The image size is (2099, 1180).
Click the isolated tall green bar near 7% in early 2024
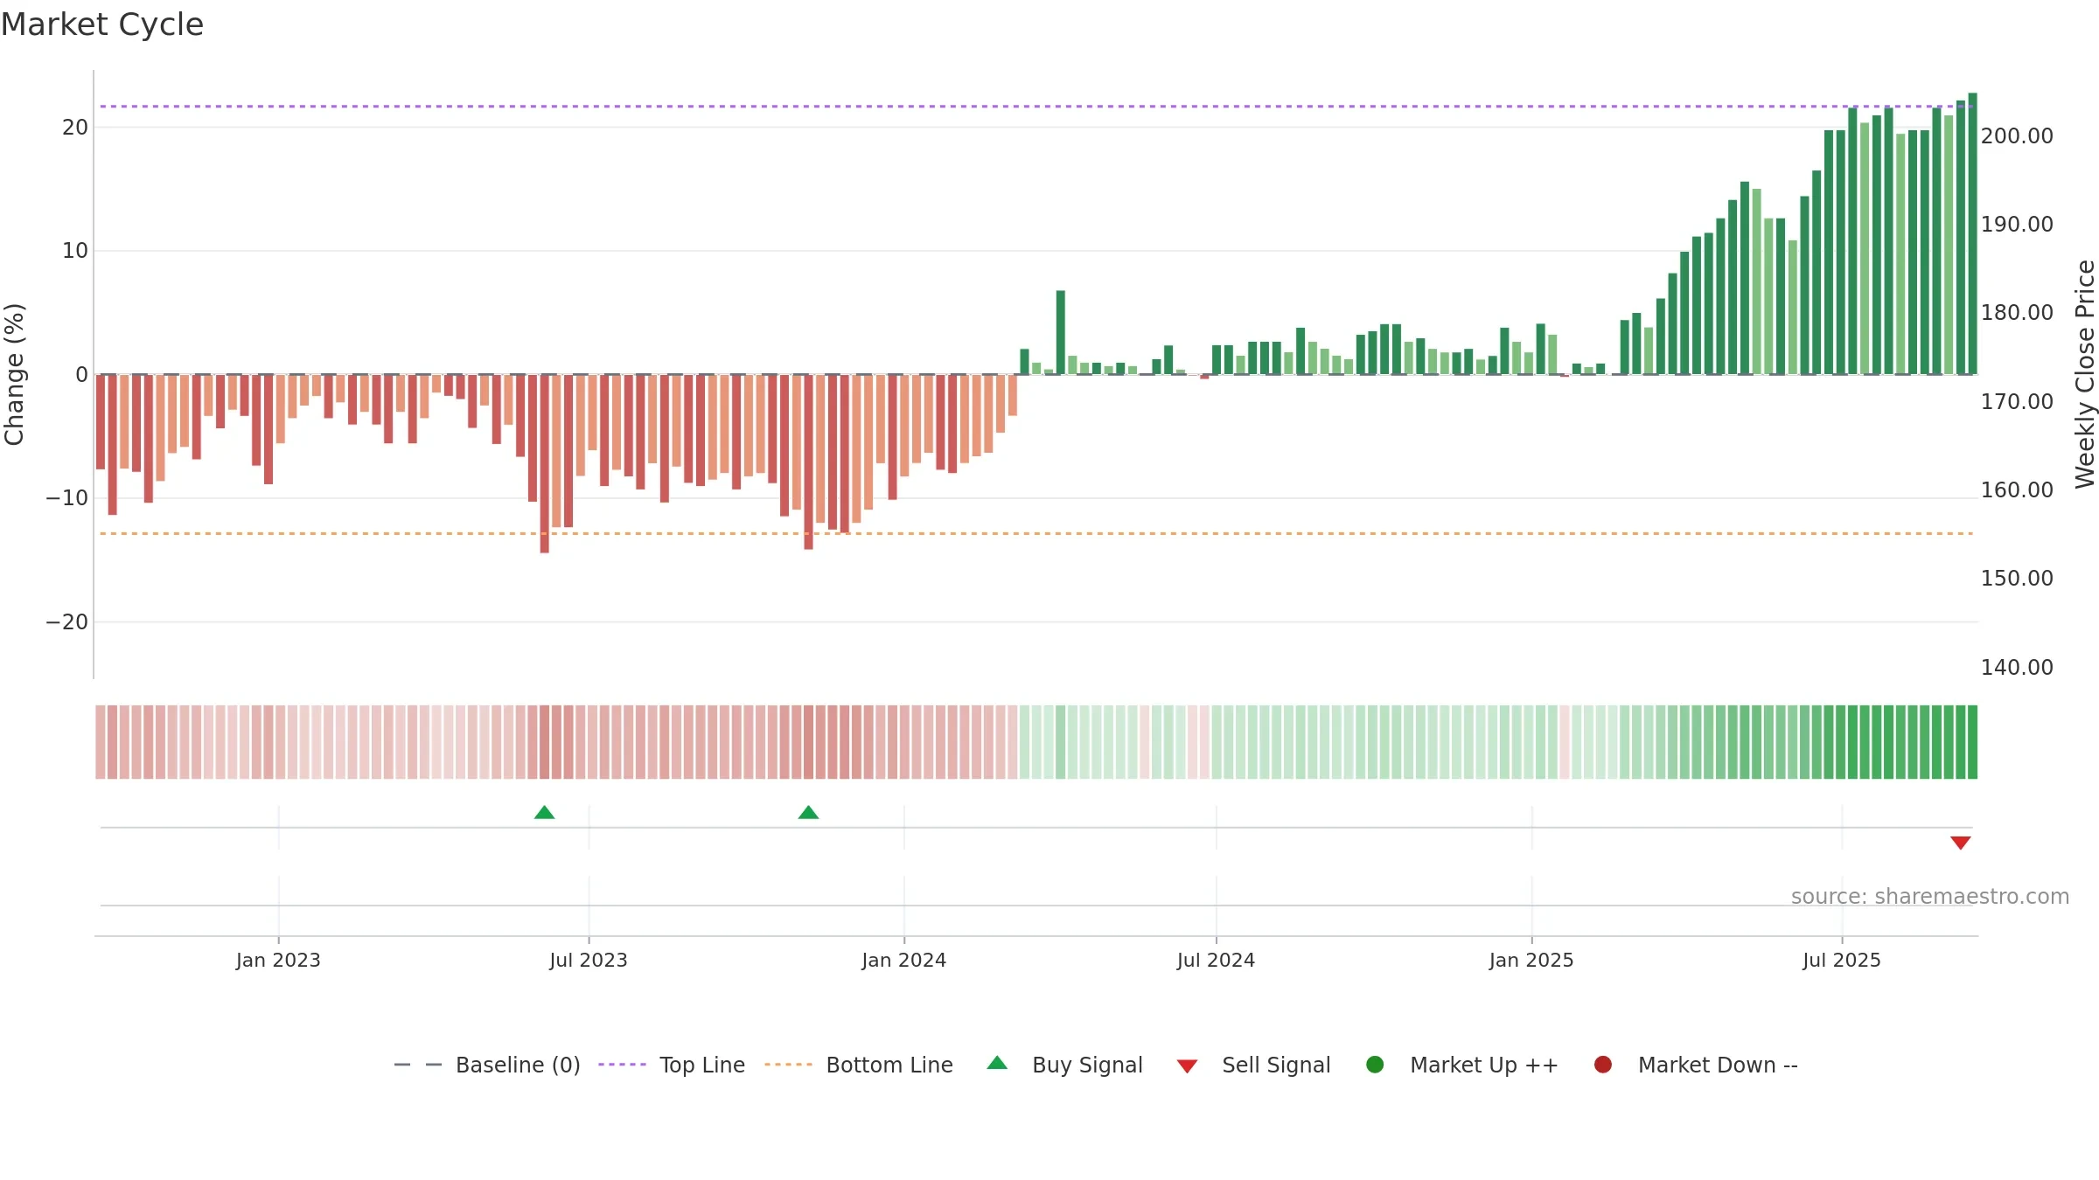1060,332
